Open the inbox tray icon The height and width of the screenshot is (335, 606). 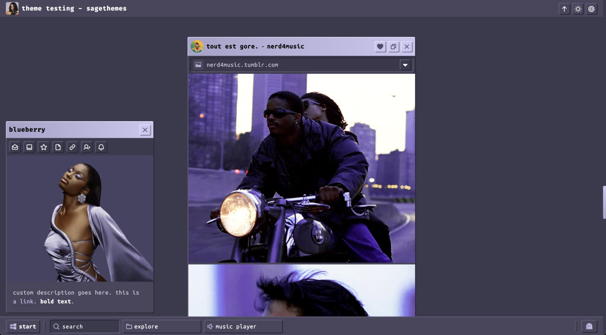(x=29, y=147)
